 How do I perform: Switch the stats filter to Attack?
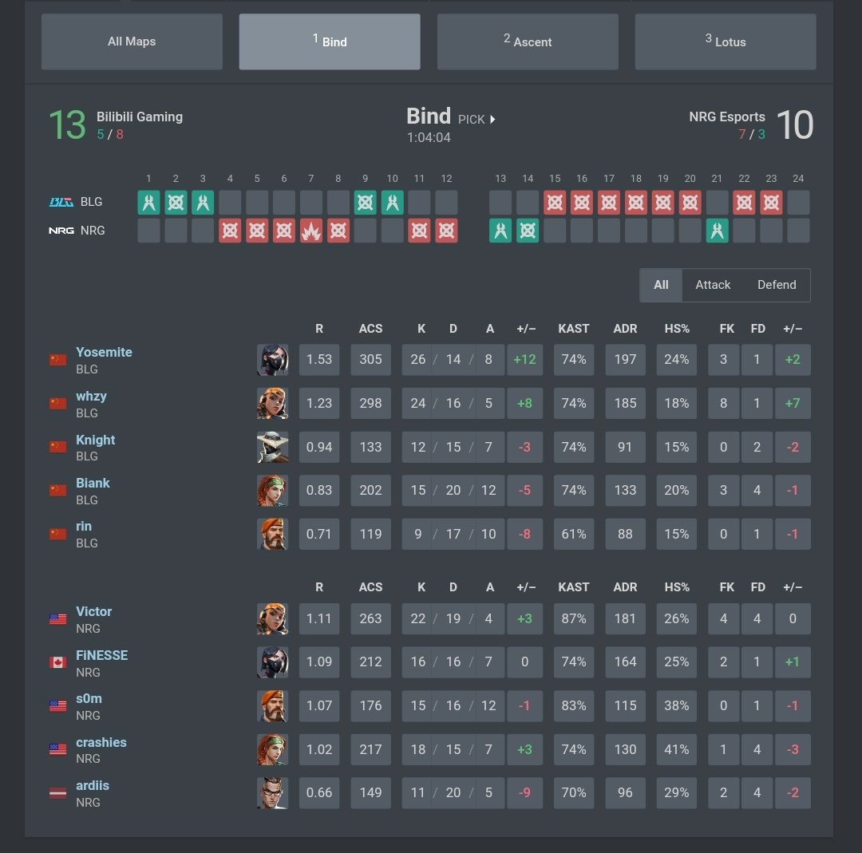(713, 285)
